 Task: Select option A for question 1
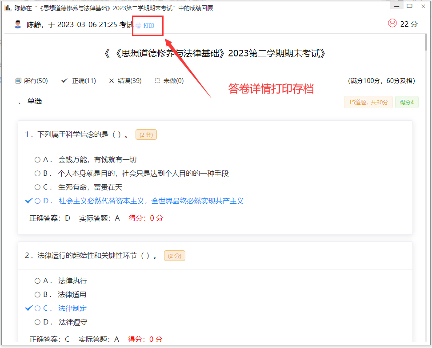[x=37, y=159]
